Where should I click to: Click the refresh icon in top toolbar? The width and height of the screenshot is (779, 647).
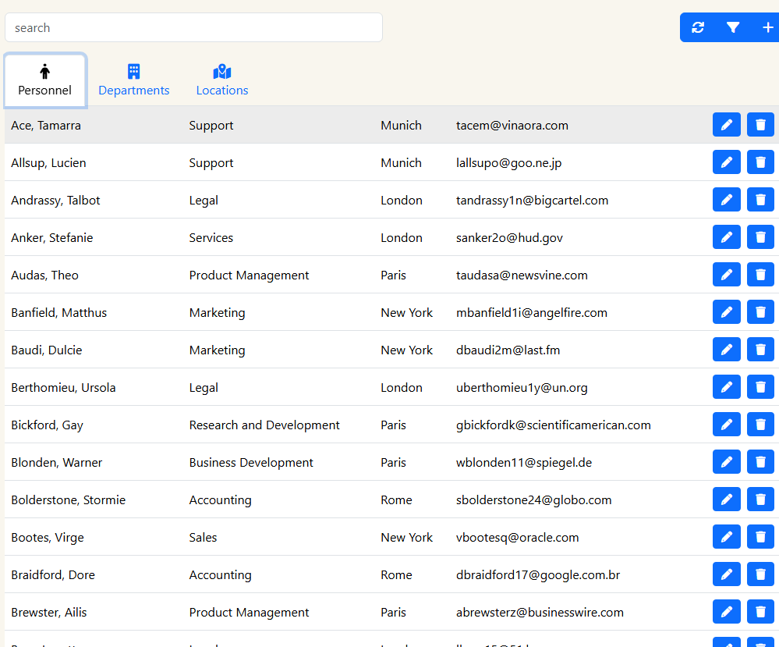pos(698,27)
